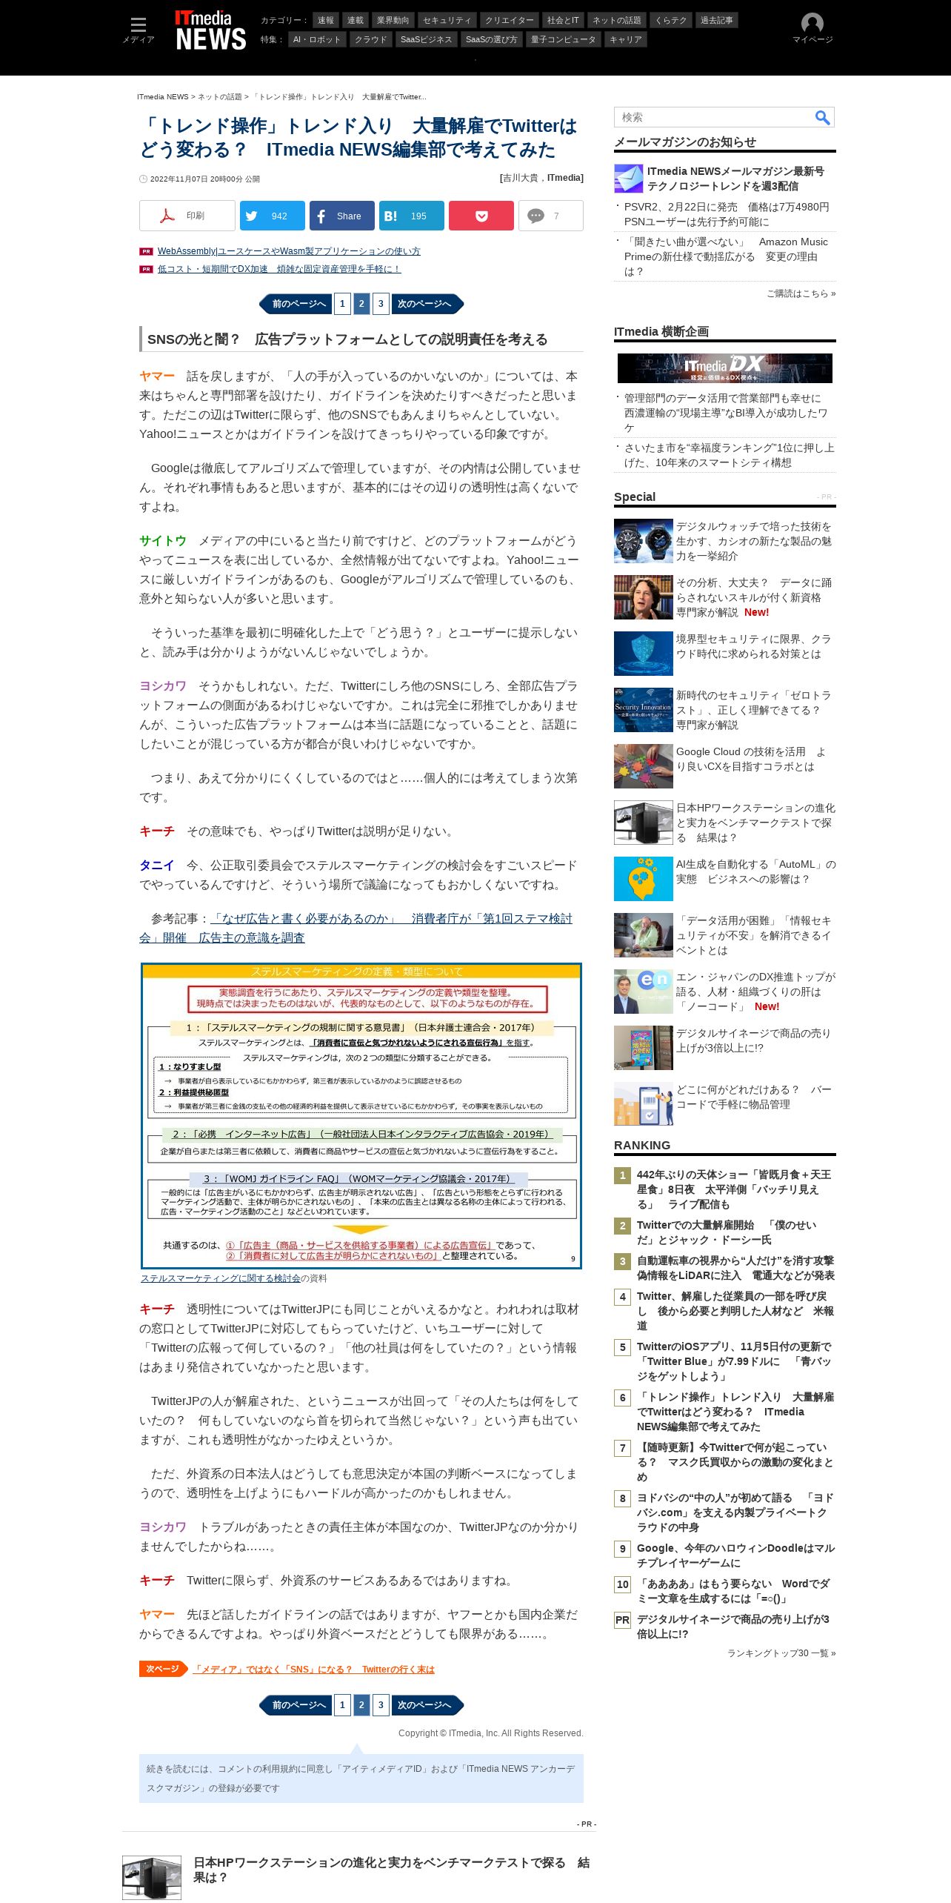Image resolution: width=951 pixels, height=1903 pixels.
Task: Go to top 前のページへ button
Action: click(x=296, y=303)
